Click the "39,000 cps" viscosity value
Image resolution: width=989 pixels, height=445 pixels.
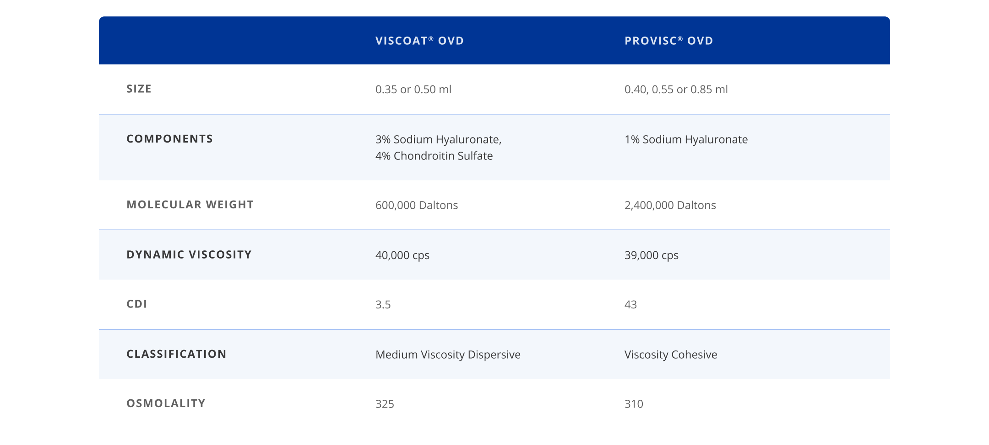click(x=651, y=255)
